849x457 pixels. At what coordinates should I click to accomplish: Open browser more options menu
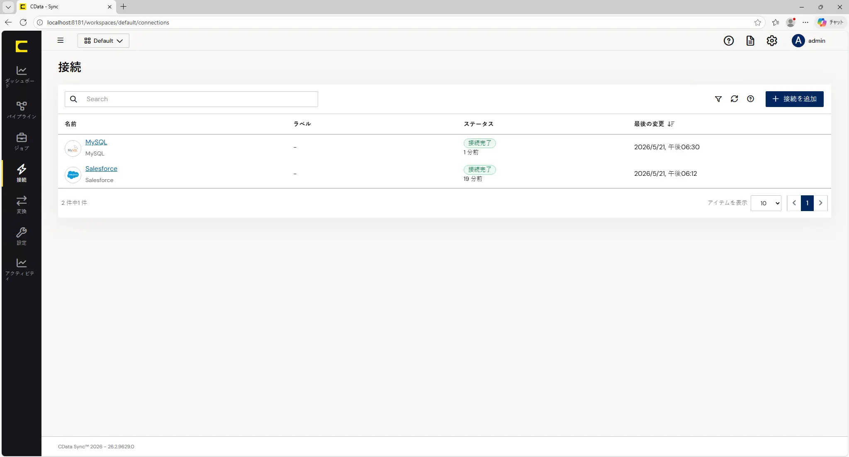pyautogui.click(x=805, y=22)
